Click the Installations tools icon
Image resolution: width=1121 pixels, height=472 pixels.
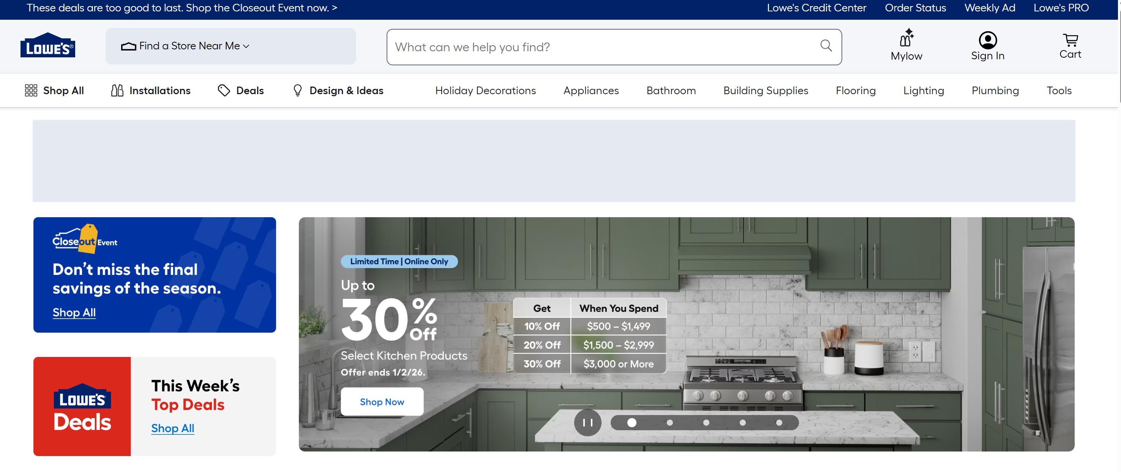pyautogui.click(x=117, y=90)
